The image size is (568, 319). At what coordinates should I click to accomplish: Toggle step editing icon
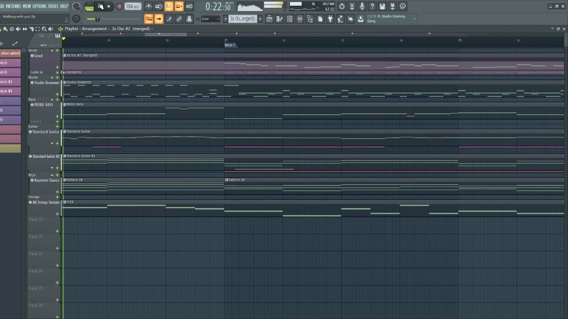(x=169, y=19)
